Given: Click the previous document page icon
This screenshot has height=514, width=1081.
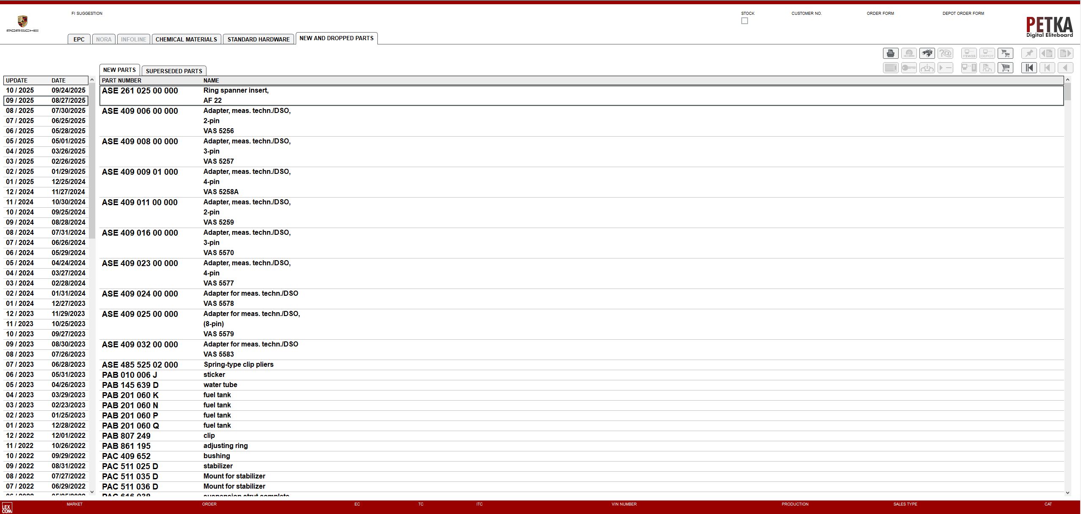Looking at the screenshot, I should [1047, 53].
